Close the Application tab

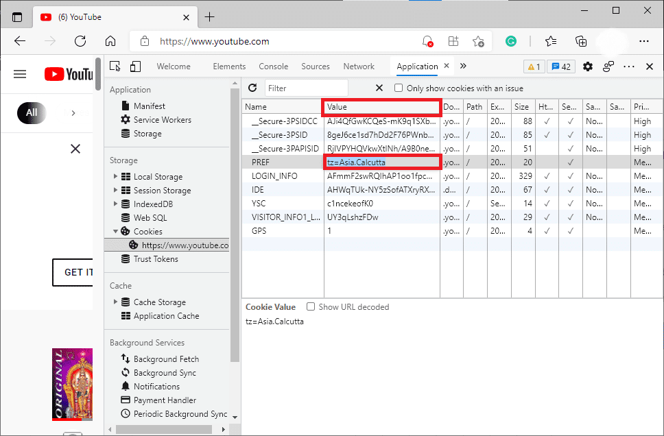click(x=447, y=66)
